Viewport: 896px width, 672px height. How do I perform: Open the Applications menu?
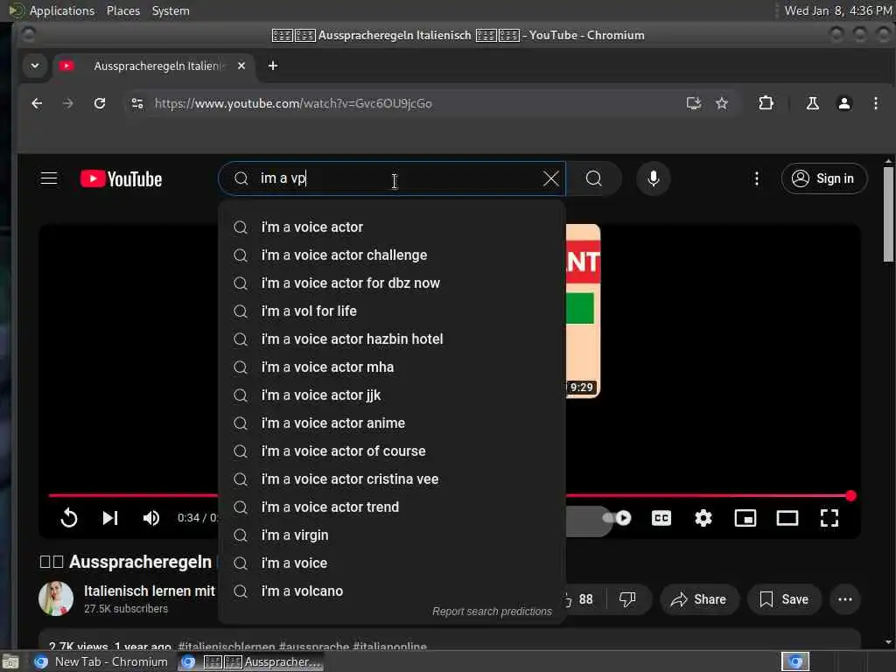pos(62,10)
